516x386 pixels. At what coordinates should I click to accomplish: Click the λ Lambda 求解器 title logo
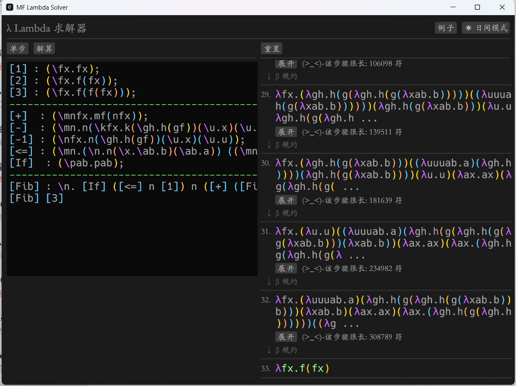[x=47, y=29]
